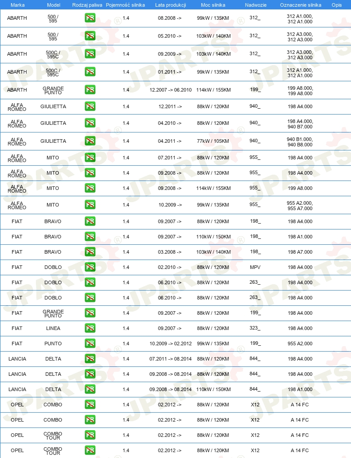
Task: Click fuel icon in Mito 10.2009 row
Action: point(90,205)
